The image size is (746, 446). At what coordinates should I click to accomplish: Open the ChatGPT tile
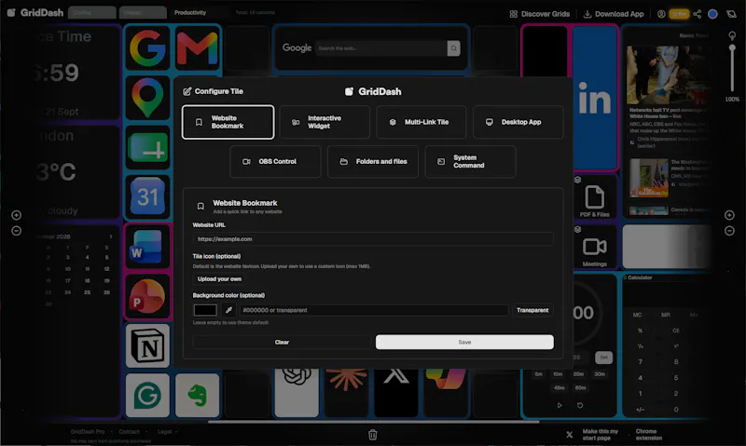pos(297,392)
